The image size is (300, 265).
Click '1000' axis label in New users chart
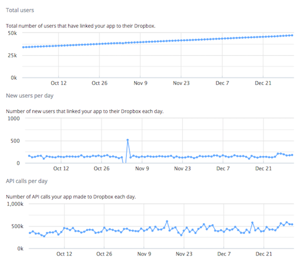13,119
